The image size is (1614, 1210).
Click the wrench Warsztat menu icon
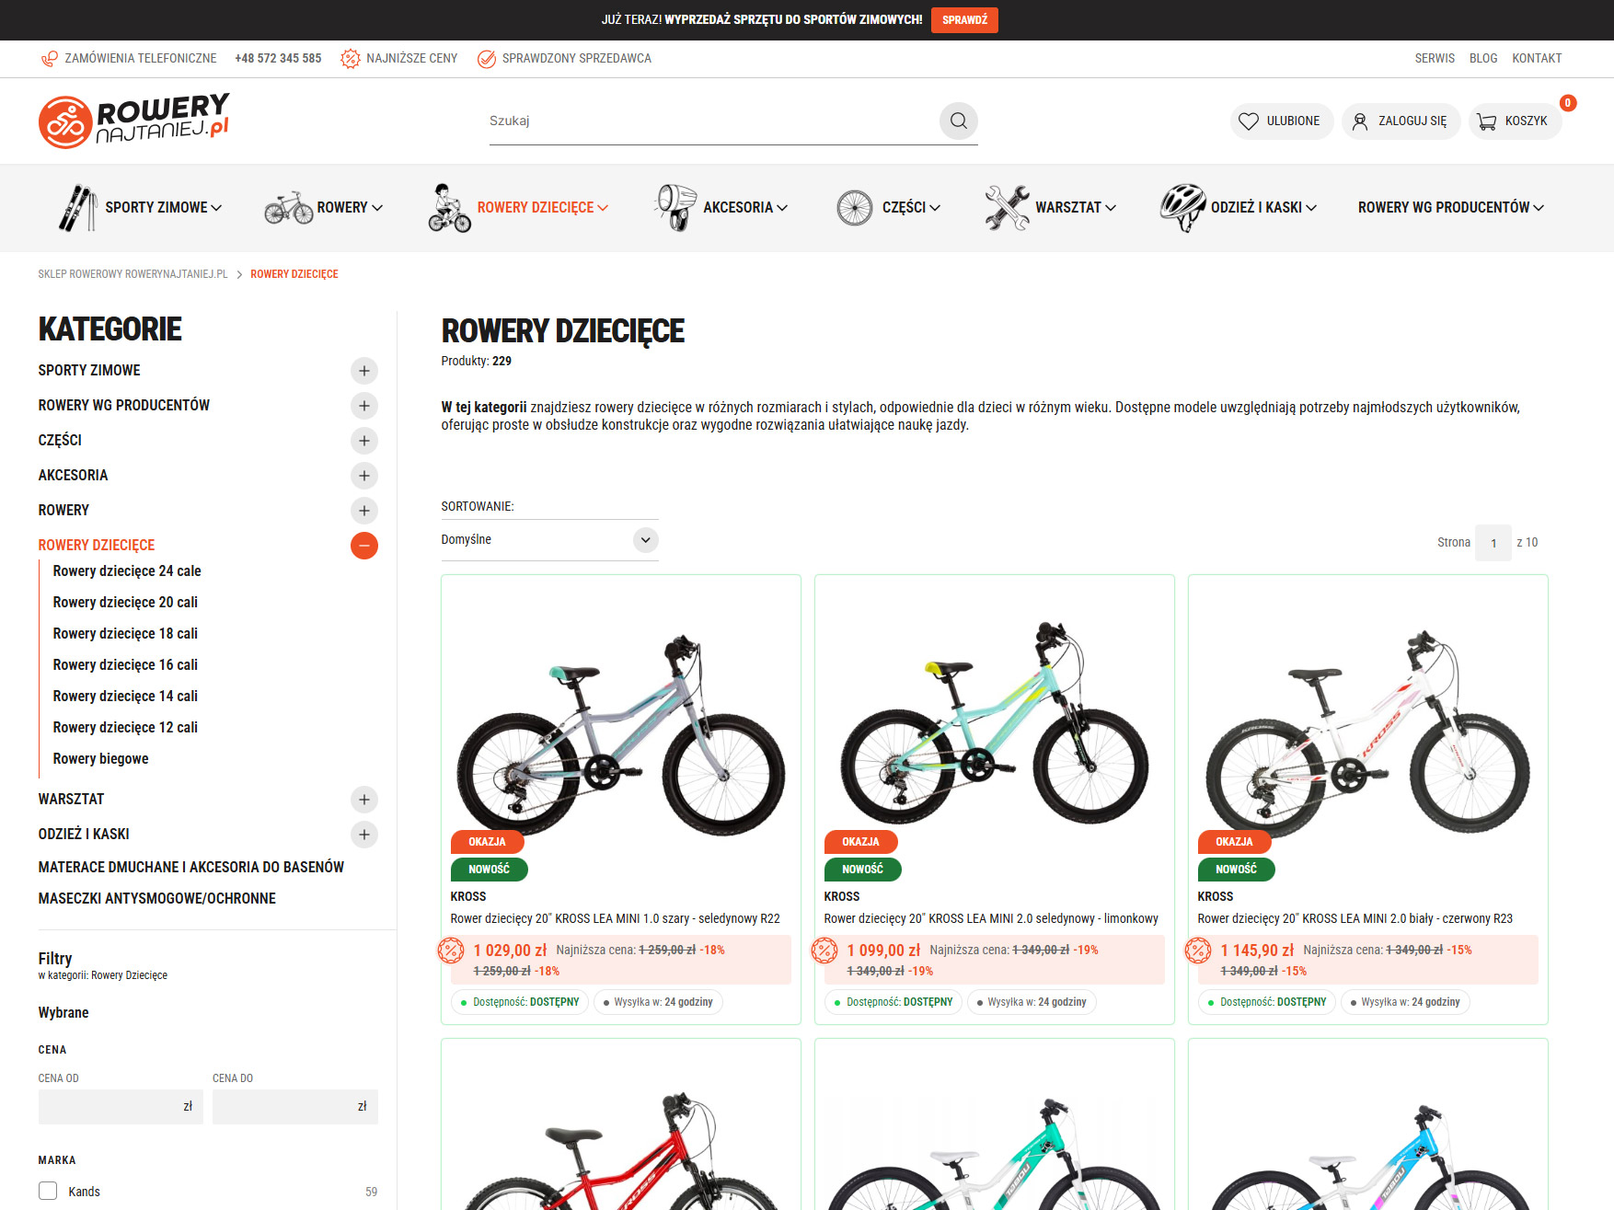point(1007,208)
